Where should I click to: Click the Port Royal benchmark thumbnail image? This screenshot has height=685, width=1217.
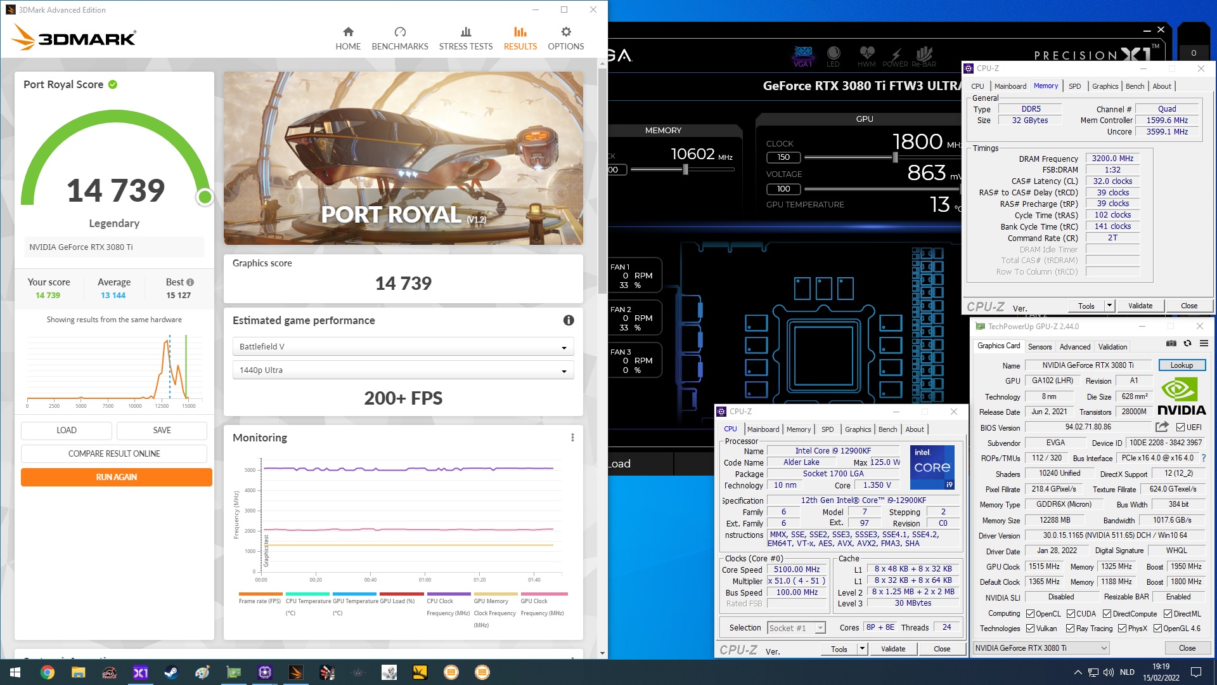coord(403,158)
